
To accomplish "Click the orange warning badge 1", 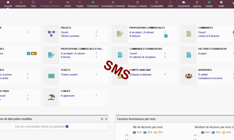I will pyautogui.click(x=34, y=53).
